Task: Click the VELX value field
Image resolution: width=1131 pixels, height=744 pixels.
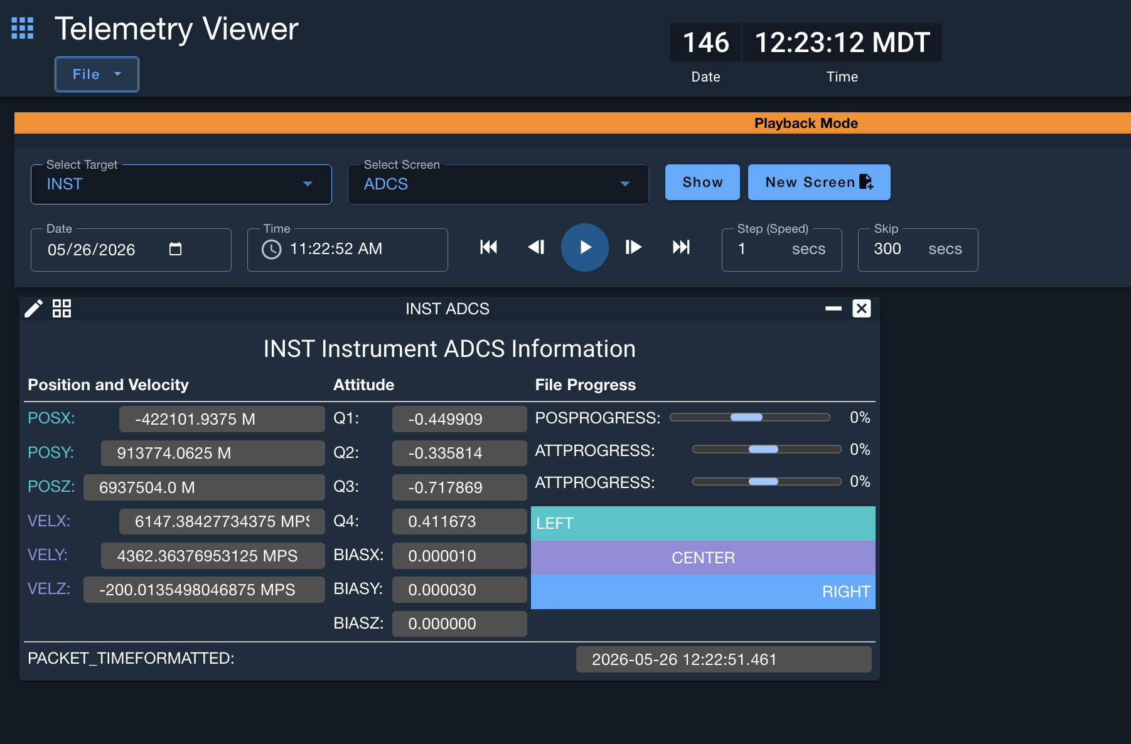Action: 222,521
